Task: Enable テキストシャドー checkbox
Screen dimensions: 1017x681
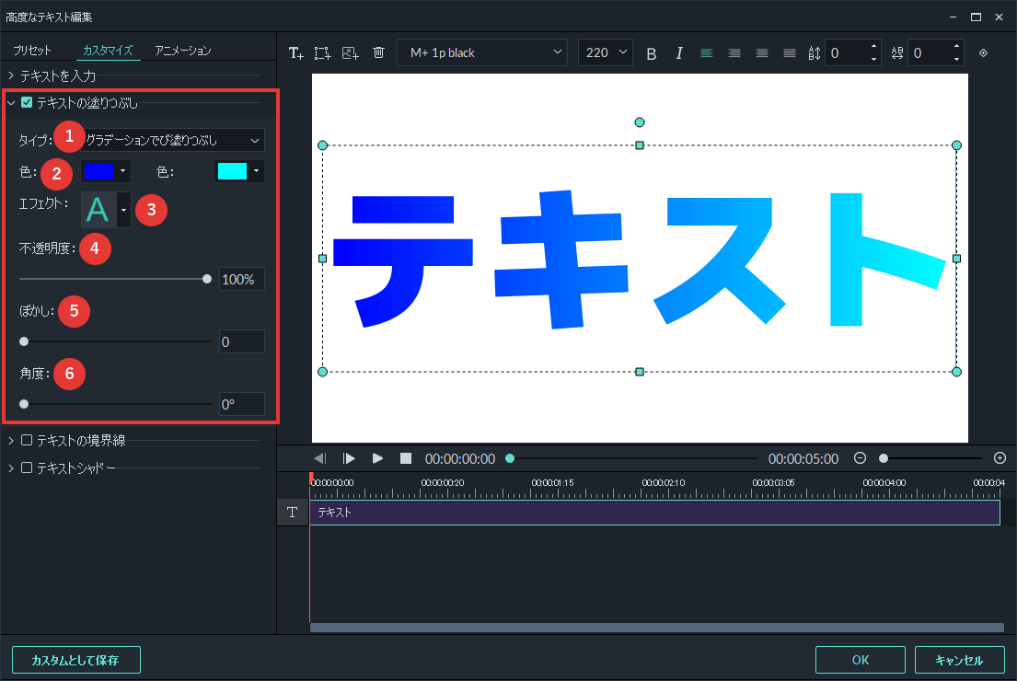Action: pos(27,467)
